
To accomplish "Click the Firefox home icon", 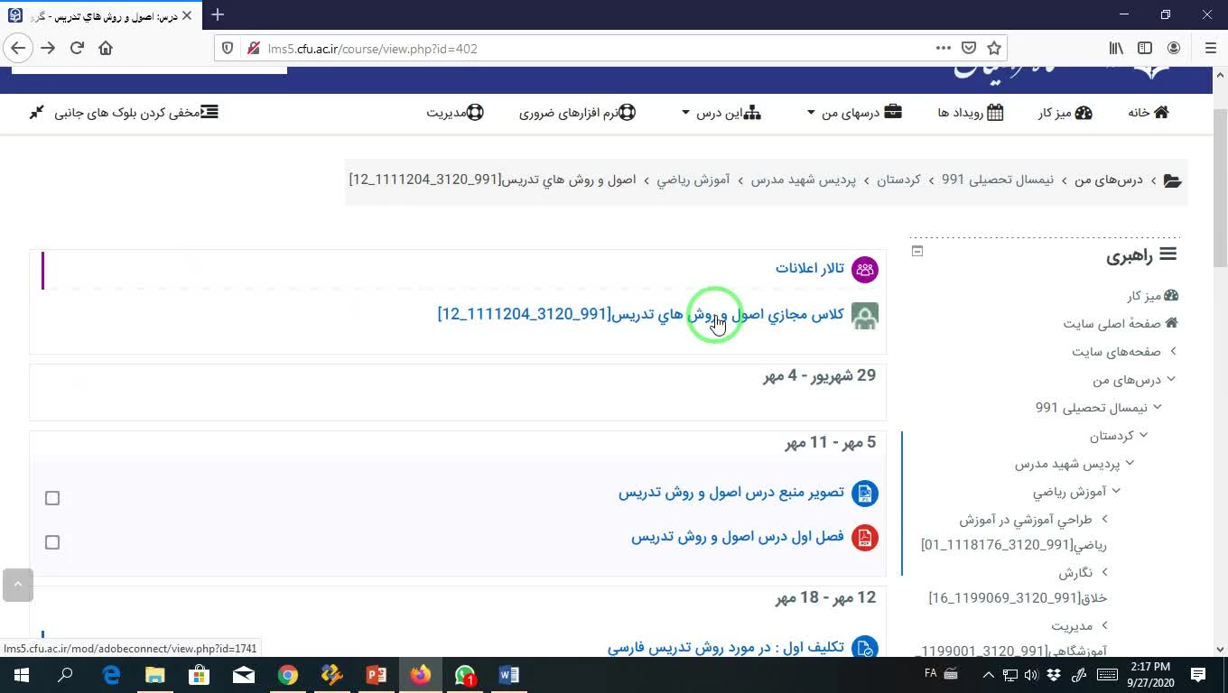I will (x=106, y=49).
